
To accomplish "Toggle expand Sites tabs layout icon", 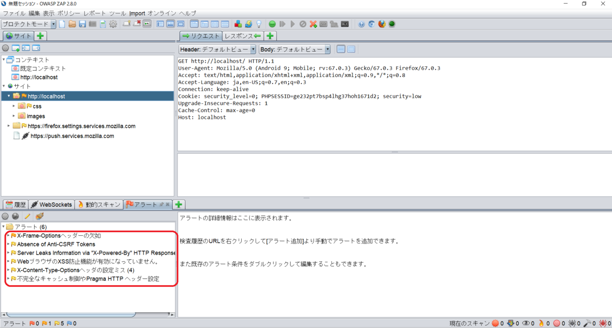I will tap(160, 24).
